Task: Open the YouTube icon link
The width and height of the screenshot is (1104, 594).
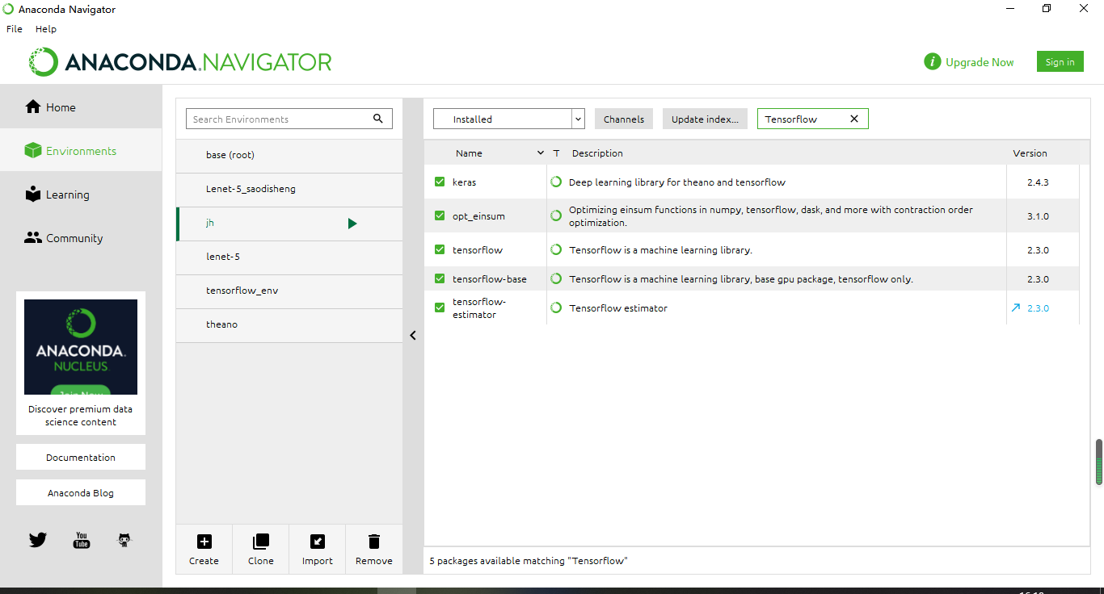Action: (x=82, y=540)
